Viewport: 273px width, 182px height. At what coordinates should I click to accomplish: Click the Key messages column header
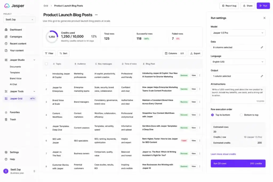(x=103, y=64)
